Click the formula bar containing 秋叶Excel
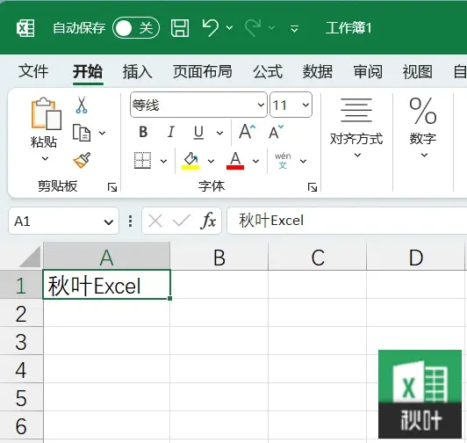 347,221
